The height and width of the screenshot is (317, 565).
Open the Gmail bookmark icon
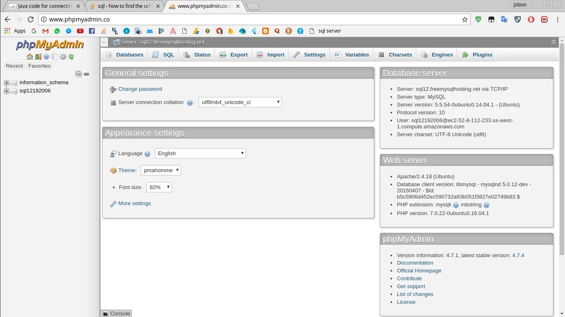45,31
